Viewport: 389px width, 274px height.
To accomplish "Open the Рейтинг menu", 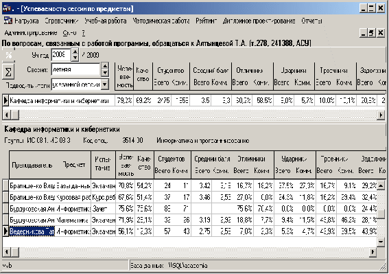I will click(x=206, y=21).
